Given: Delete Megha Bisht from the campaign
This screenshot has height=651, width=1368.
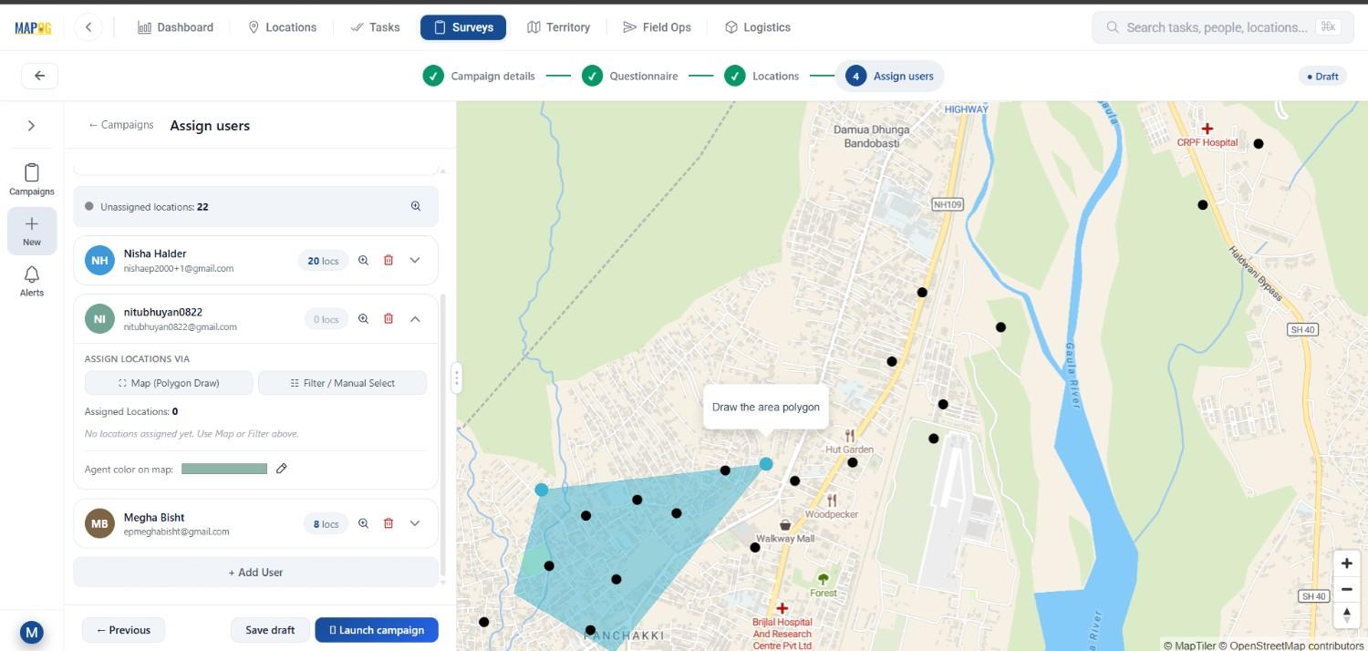Looking at the screenshot, I should point(389,523).
